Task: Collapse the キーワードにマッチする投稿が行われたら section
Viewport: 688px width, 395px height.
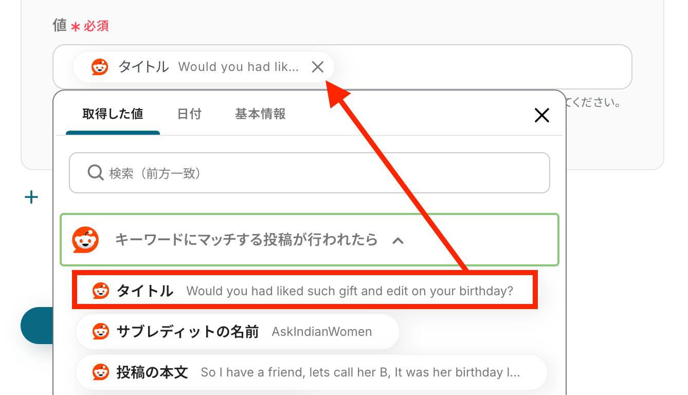Action: 397,240
